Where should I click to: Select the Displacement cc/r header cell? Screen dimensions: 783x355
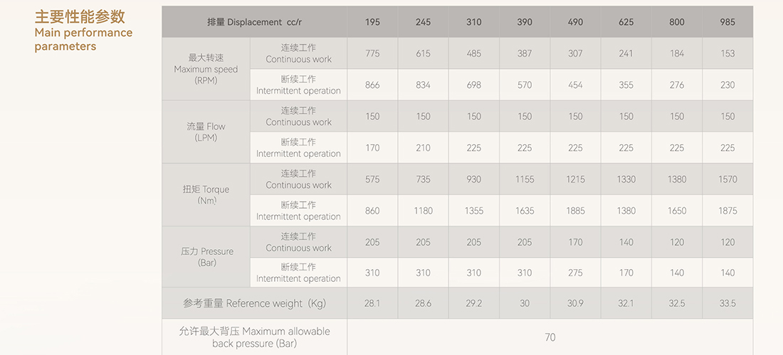point(255,22)
